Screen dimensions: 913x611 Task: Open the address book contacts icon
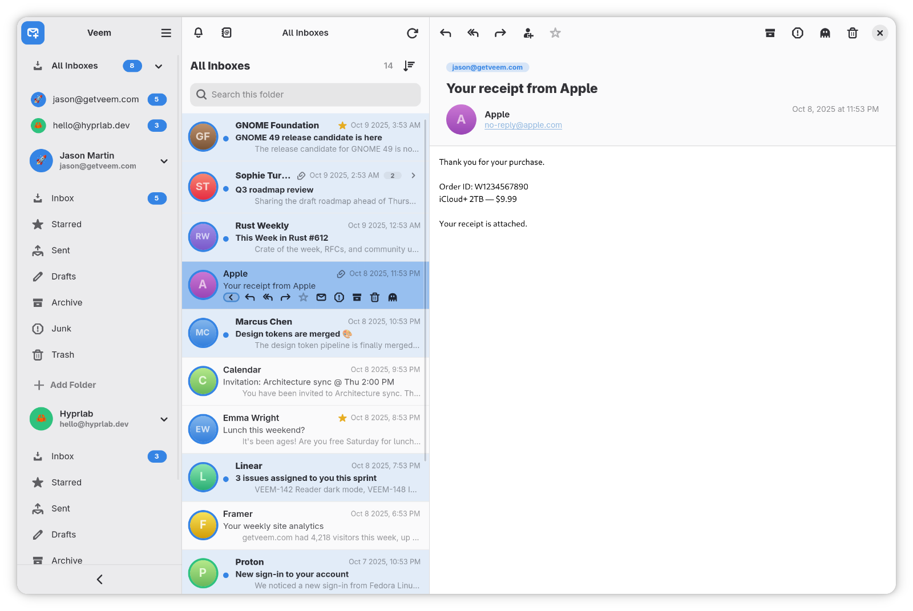click(x=227, y=33)
